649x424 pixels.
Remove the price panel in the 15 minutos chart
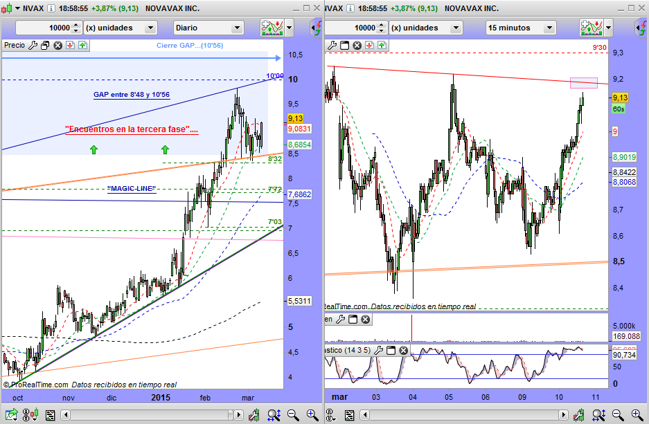point(357,46)
